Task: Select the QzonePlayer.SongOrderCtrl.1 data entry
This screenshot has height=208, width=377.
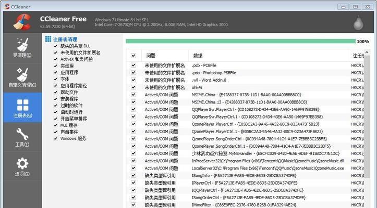Action: 261,146
